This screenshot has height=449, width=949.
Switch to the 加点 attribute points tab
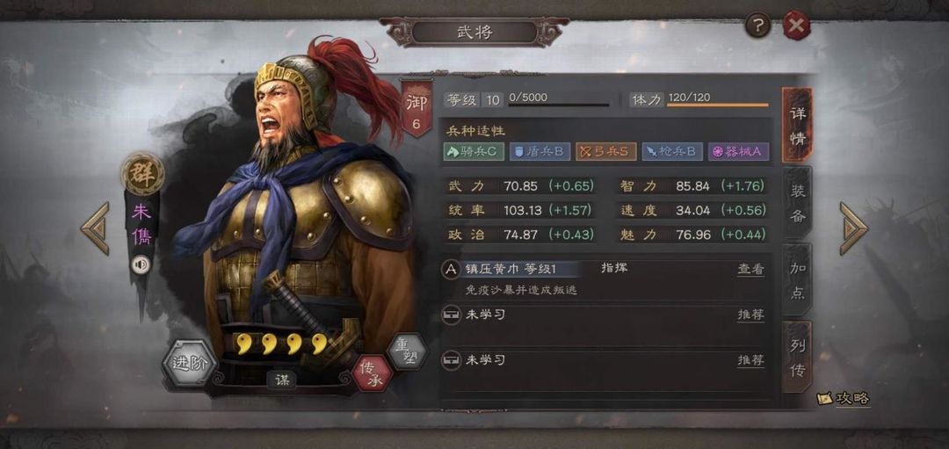coord(797,281)
